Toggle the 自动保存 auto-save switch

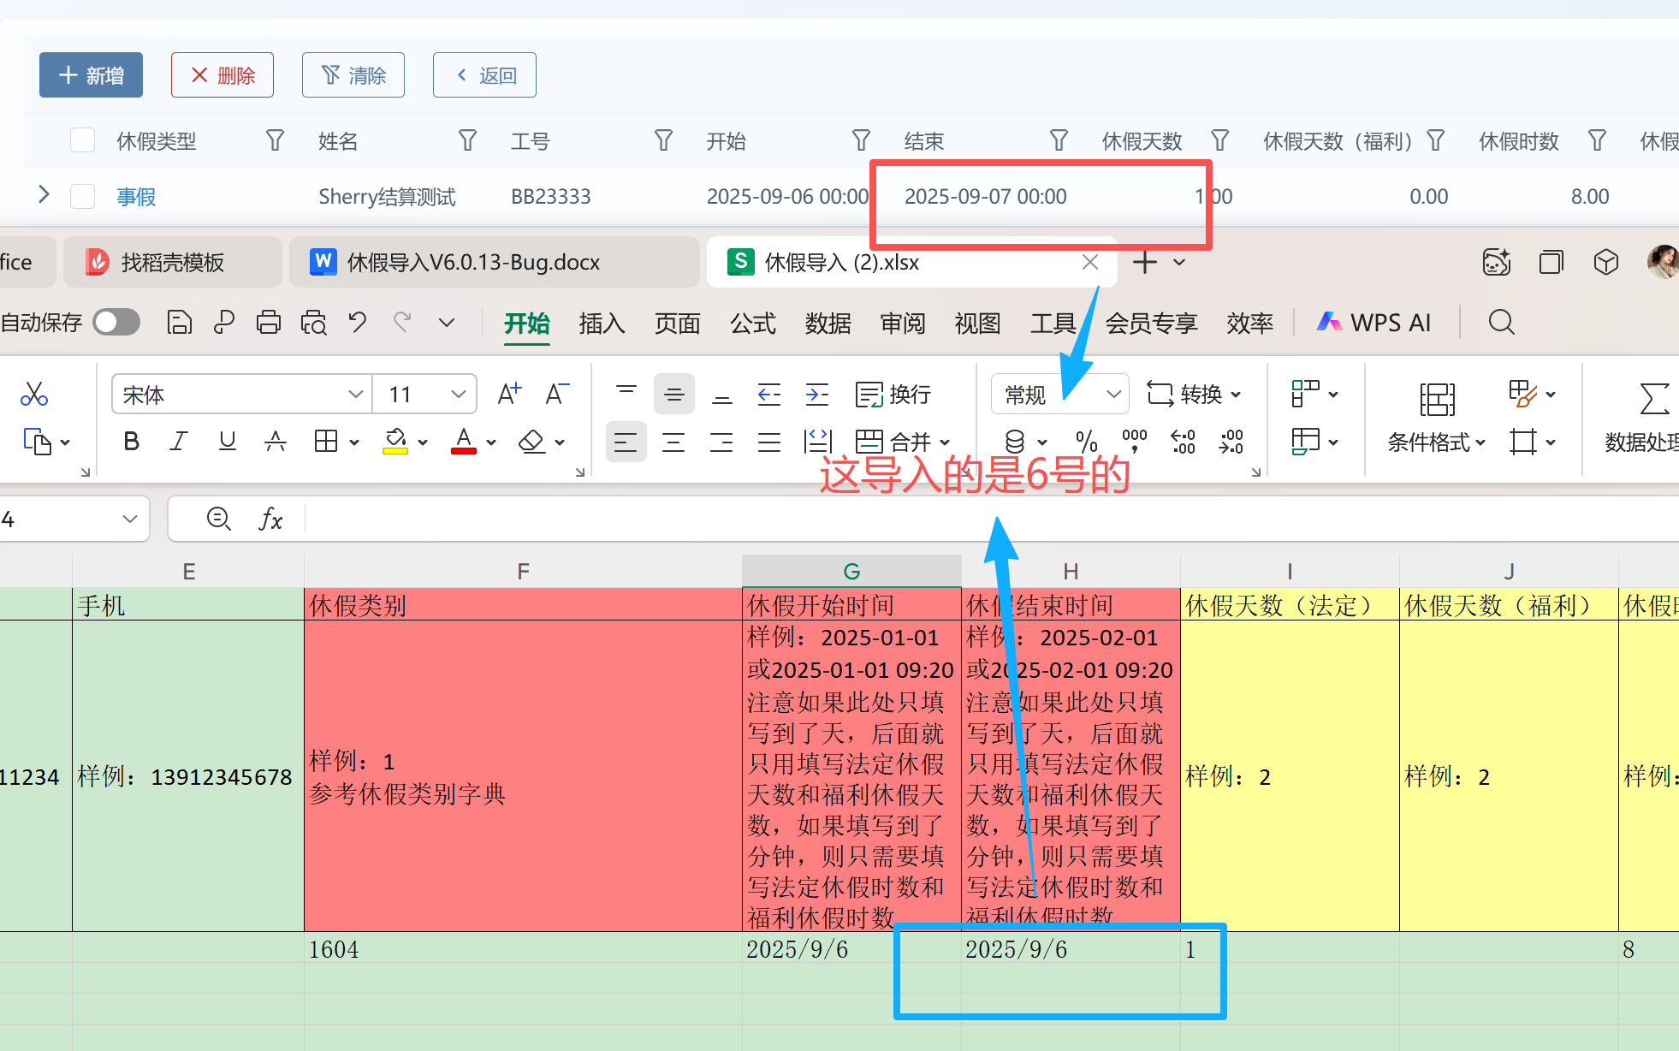point(116,323)
